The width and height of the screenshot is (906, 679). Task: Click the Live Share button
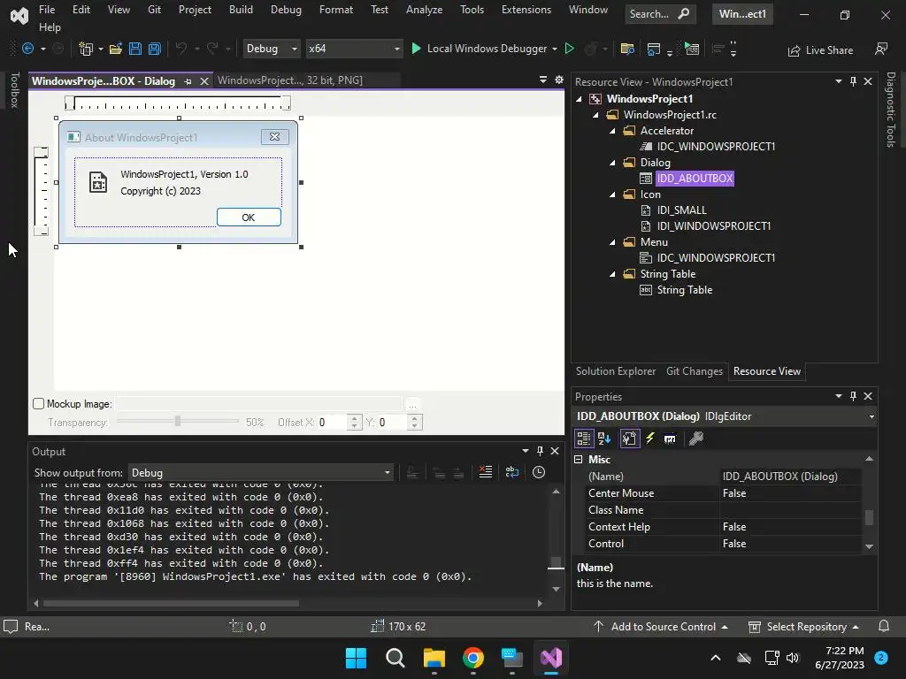tap(820, 50)
